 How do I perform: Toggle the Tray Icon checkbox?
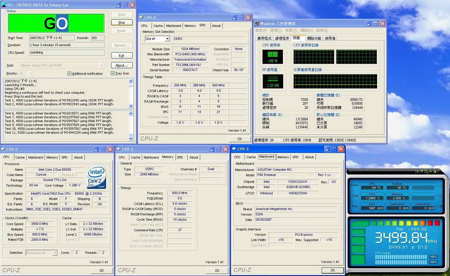pyautogui.click(x=113, y=73)
